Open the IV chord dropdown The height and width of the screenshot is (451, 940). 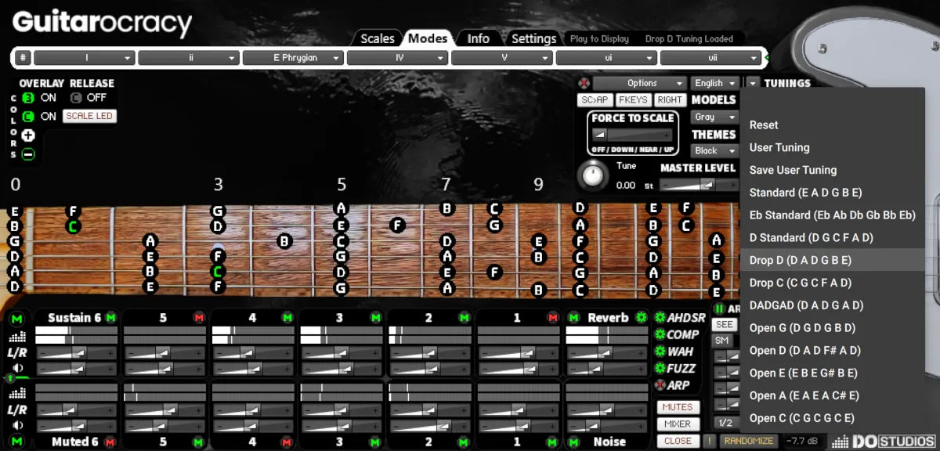point(398,58)
